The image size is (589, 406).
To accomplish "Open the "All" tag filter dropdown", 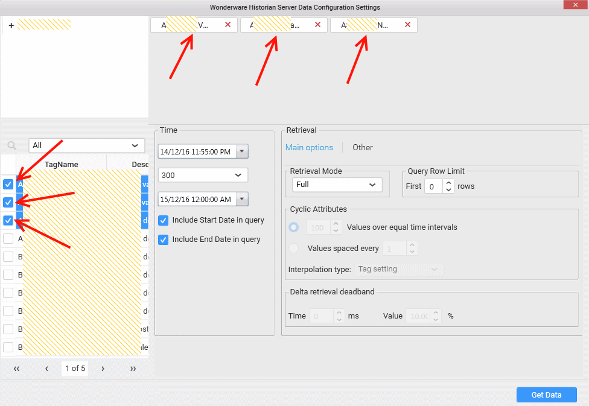I will [87, 145].
